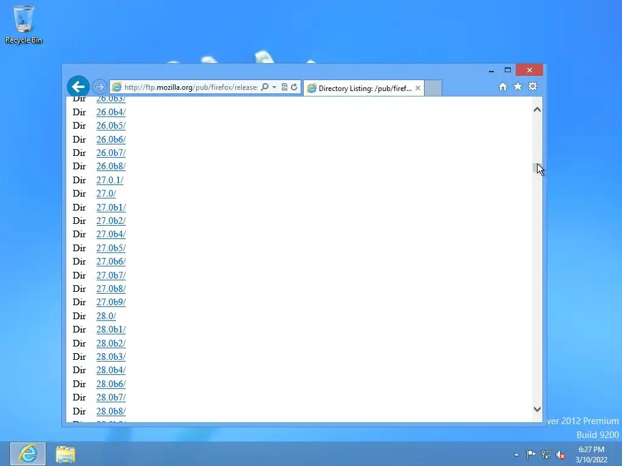The image size is (622, 466).
Task: Close the Directory Listing tab
Action: (418, 88)
